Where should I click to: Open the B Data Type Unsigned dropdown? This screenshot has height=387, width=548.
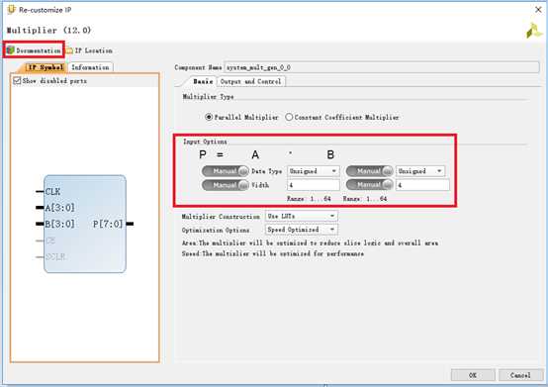420,171
